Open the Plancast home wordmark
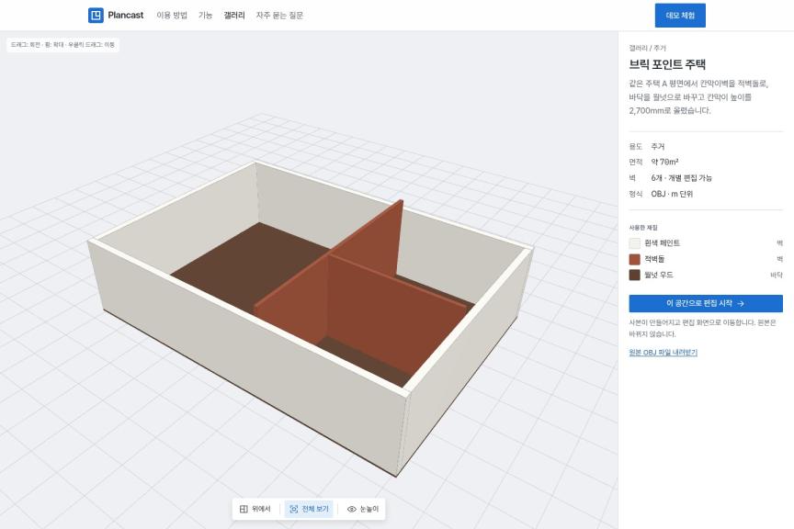This screenshot has height=529, width=794. [x=126, y=16]
